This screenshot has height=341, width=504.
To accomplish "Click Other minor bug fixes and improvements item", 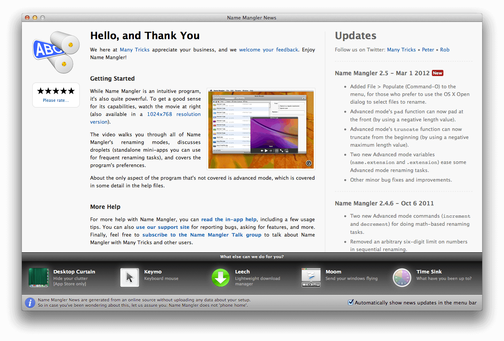I will point(401,180).
